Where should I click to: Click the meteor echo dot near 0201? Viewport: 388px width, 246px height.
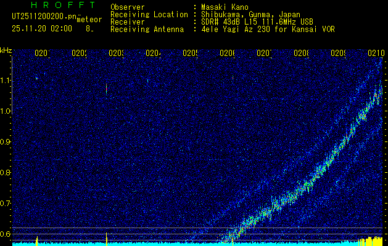point(36,79)
